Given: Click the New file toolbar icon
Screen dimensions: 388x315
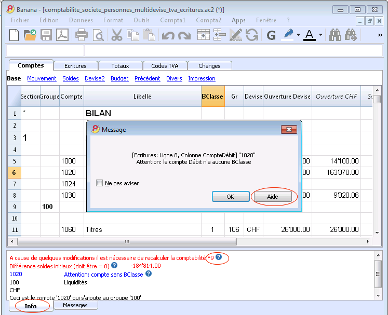Looking at the screenshot, I should coord(14,35).
